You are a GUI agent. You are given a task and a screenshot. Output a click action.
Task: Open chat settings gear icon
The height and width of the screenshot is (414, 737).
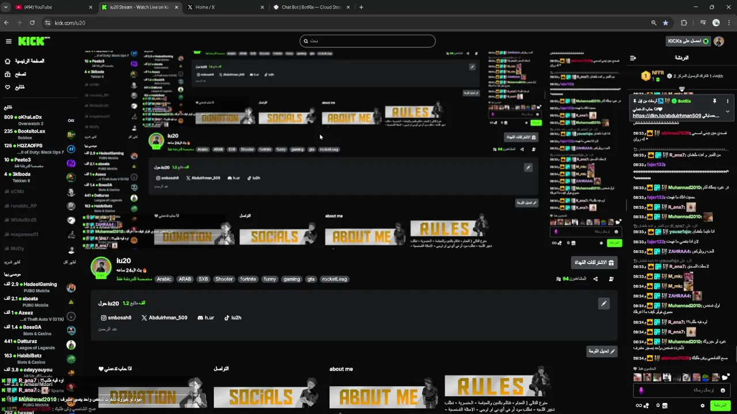pyautogui.click(x=702, y=405)
